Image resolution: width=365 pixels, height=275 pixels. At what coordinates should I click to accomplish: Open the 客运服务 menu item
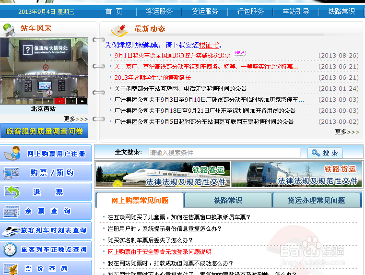pyautogui.click(x=159, y=11)
